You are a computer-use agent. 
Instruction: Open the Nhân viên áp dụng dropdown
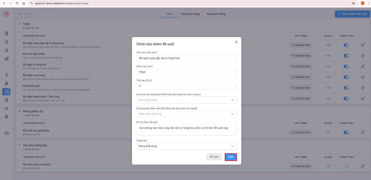[186, 114]
